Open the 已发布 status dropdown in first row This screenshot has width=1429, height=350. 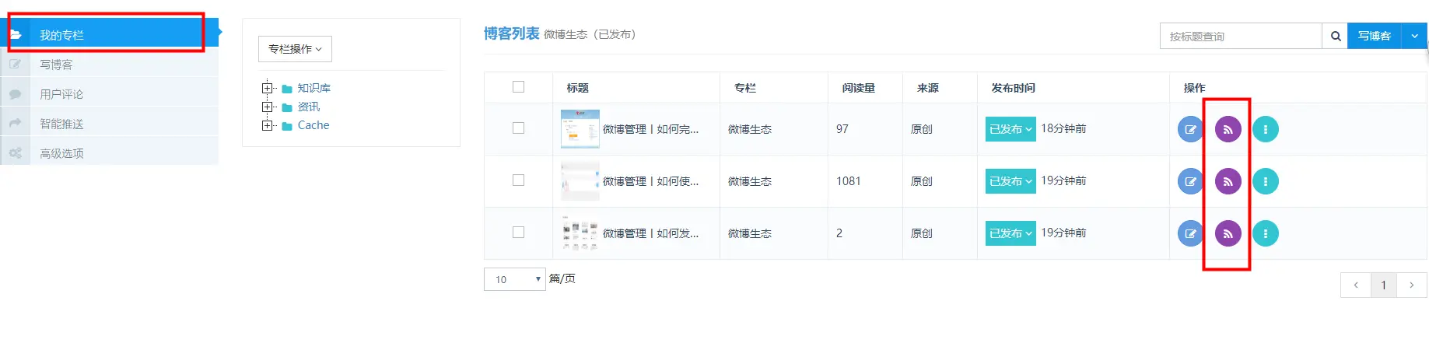click(x=1010, y=129)
